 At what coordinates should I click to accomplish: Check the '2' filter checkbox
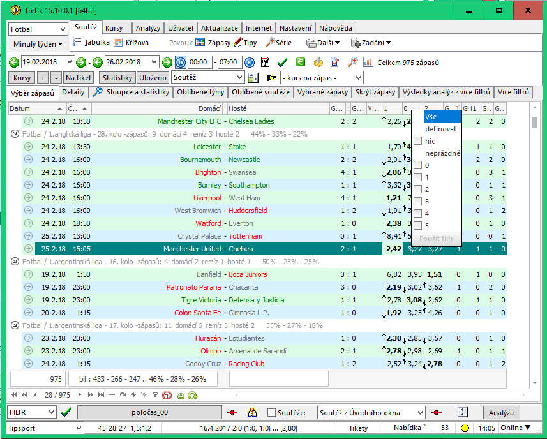[x=417, y=190]
